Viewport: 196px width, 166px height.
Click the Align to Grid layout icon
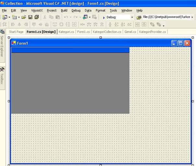click(5, 24)
